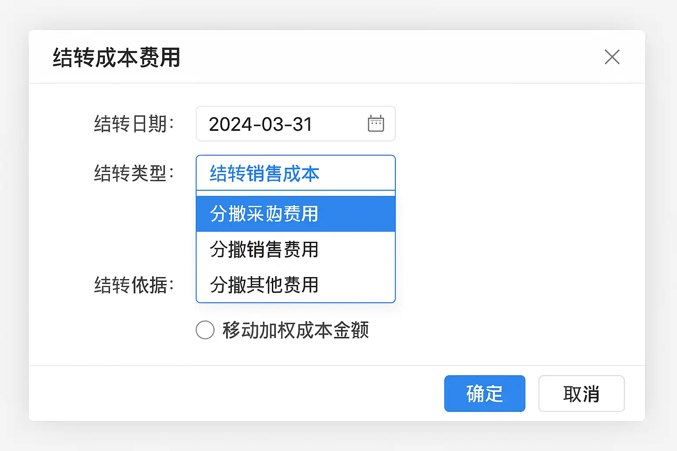This screenshot has height=451, width=677.
Task: Open the calendar date picker icon
Action: tap(376, 124)
